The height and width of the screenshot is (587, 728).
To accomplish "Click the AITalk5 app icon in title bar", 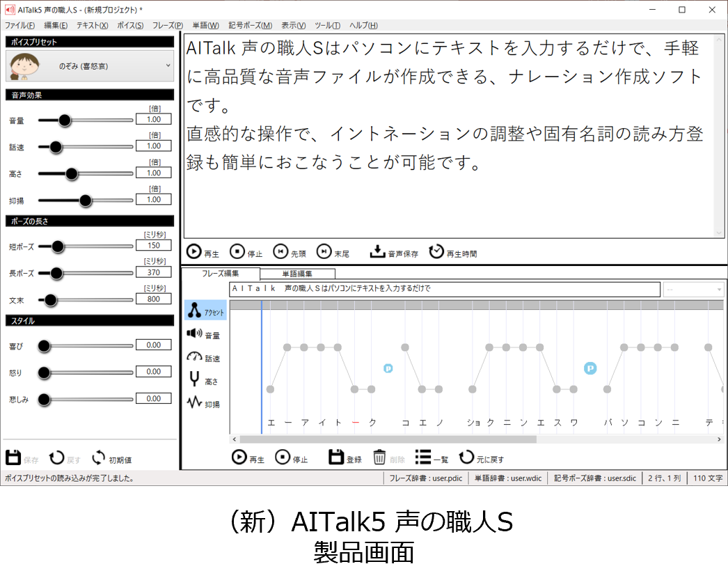I will pos(10,9).
